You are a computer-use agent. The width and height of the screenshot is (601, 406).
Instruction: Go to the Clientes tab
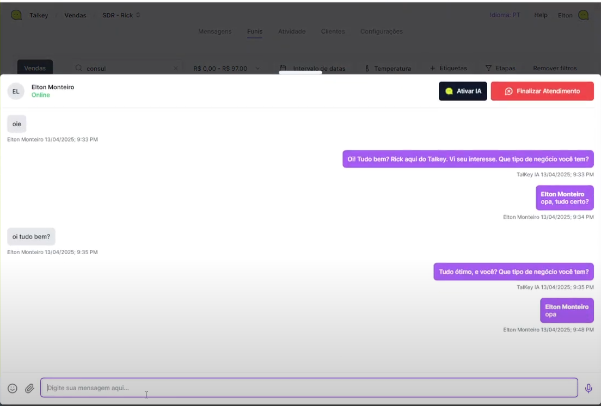tap(333, 32)
